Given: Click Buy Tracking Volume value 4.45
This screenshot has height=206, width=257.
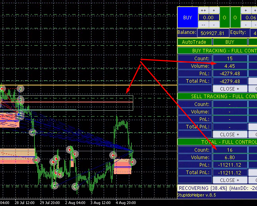Looking at the screenshot, I should tap(230, 66).
